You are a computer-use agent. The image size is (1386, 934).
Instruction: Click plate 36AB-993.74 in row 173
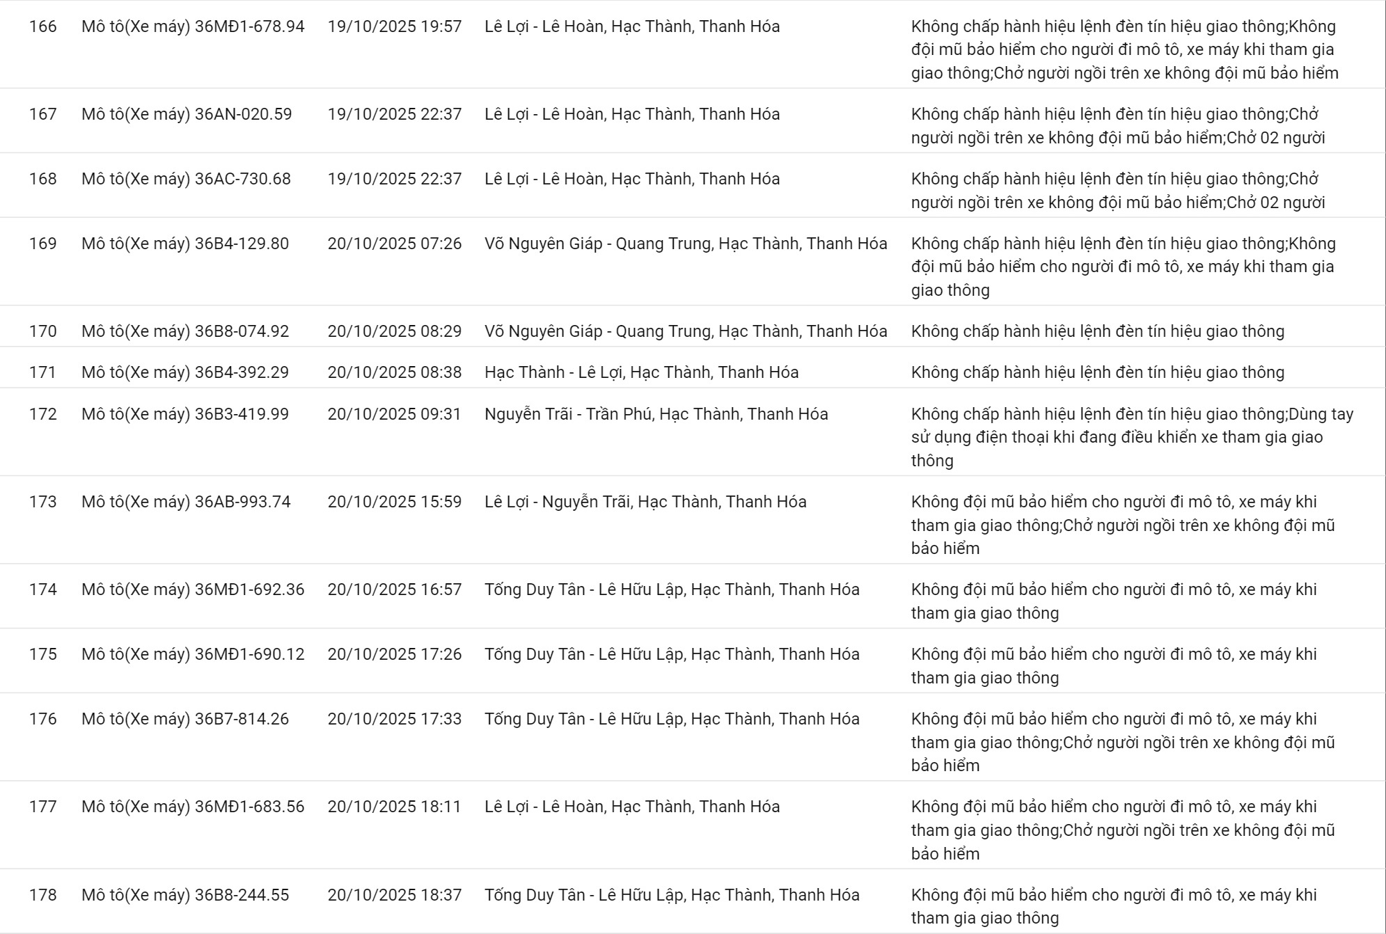coord(186,502)
